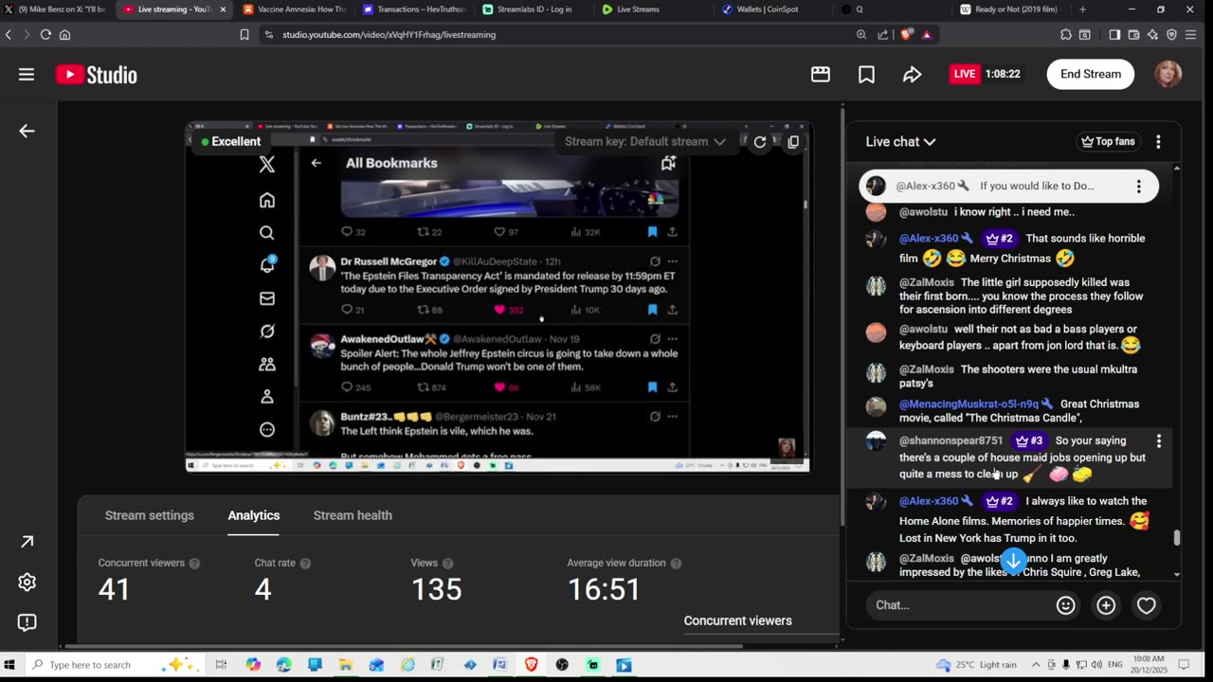Reload the browser page

click(45, 34)
